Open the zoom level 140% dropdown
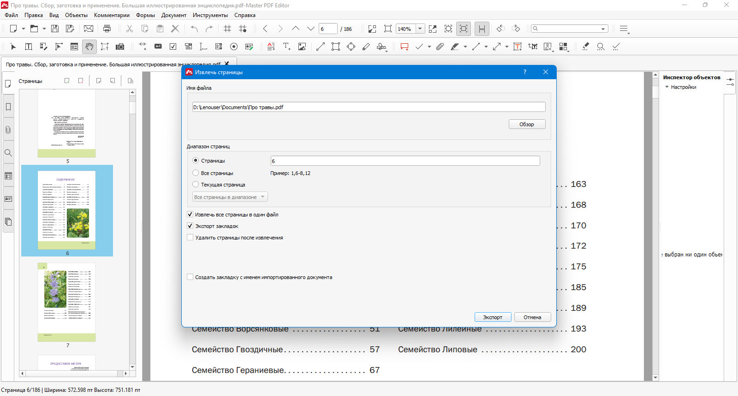This screenshot has height=396, width=738. [420, 29]
